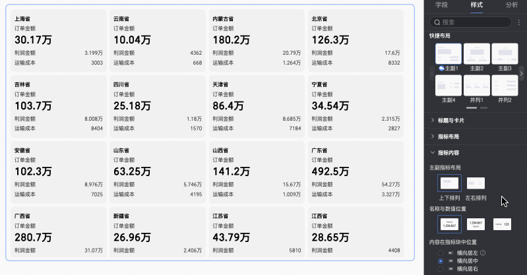
Task: Select the 主副1 quick layout thumbnail
Action: click(449, 54)
